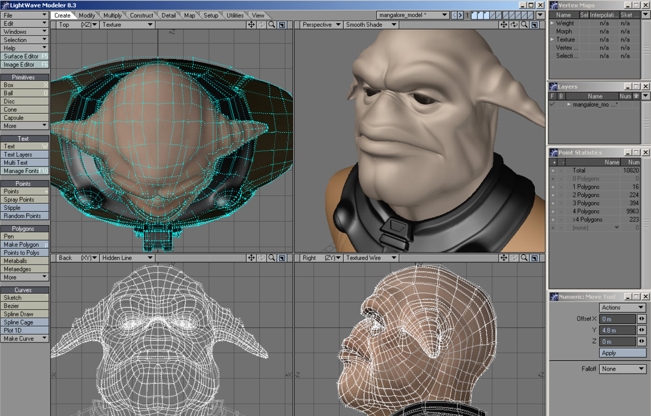Click the Spline Cage button
651x416 pixels.
[25, 322]
